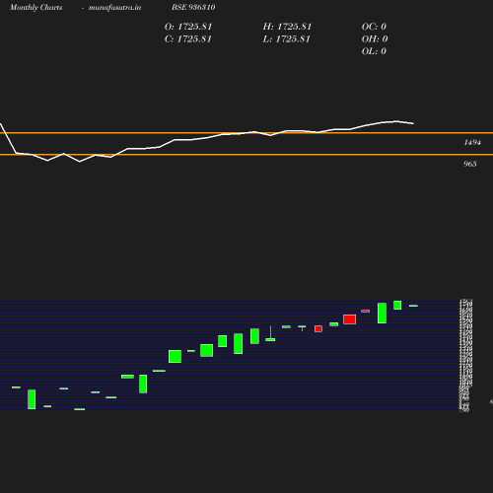Click the 1494 price level label
Screen dimensions: 493x493
[472, 142]
